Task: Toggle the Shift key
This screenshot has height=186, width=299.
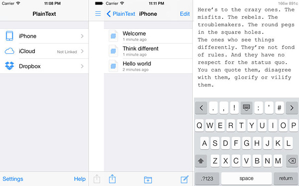Action: (201, 161)
